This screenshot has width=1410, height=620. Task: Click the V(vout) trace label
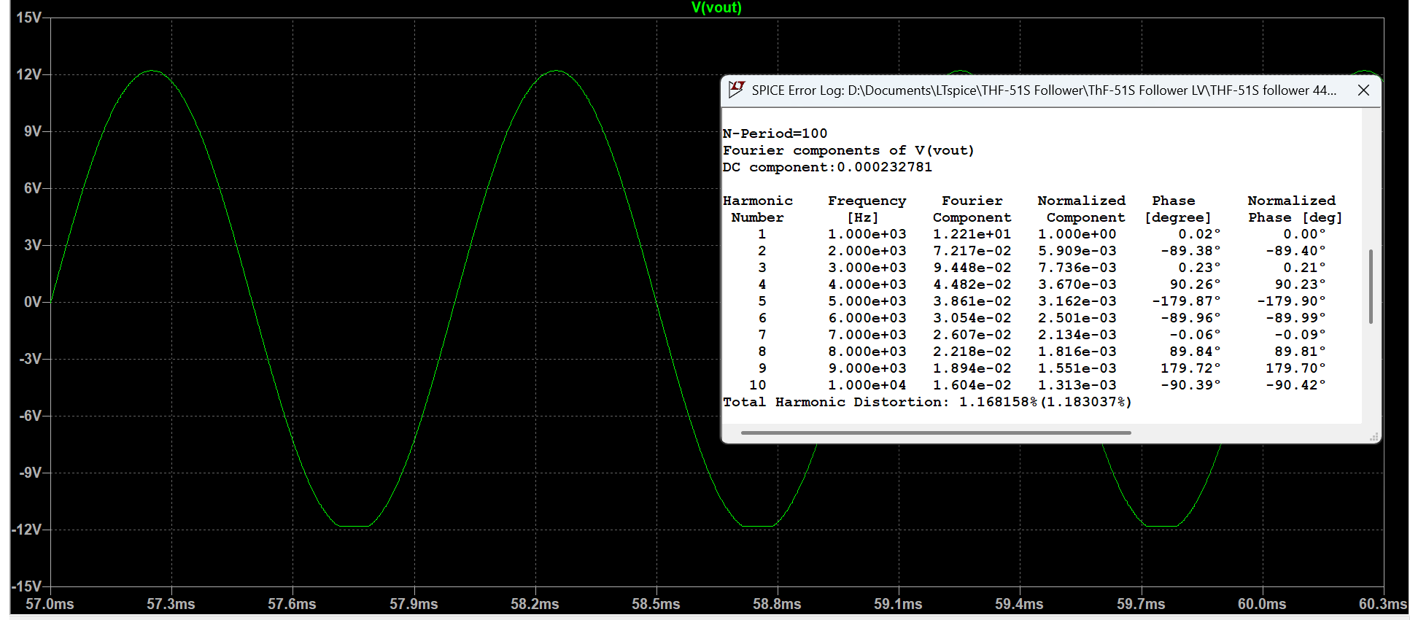716,7
